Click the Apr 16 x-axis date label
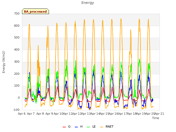The width and height of the screenshot is (176, 132). [x=114, y=114]
